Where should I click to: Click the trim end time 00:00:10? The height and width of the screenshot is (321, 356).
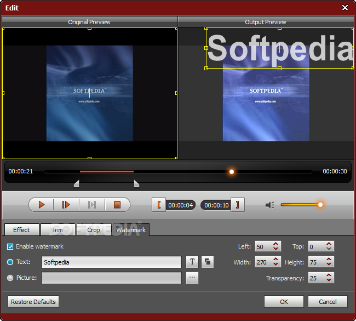click(x=216, y=205)
